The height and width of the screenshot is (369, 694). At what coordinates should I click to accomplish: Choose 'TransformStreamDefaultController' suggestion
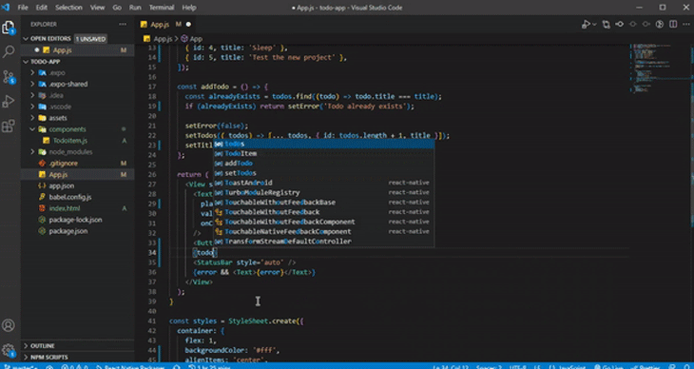[x=324, y=242]
